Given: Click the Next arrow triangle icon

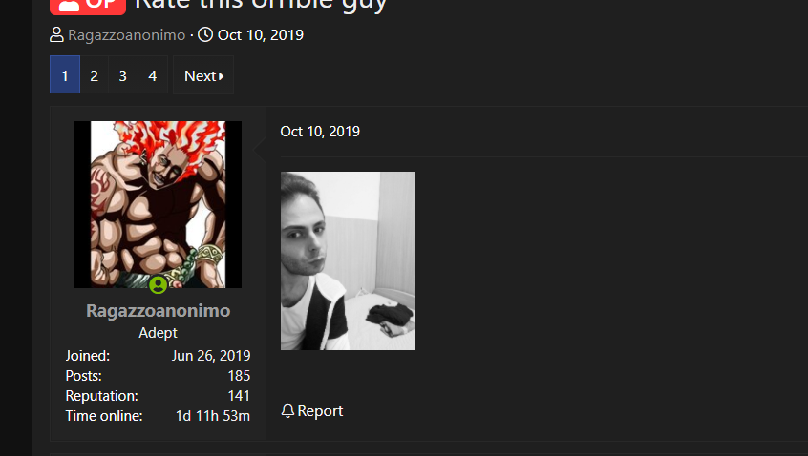Looking at the screenshot, I should 221,76.
